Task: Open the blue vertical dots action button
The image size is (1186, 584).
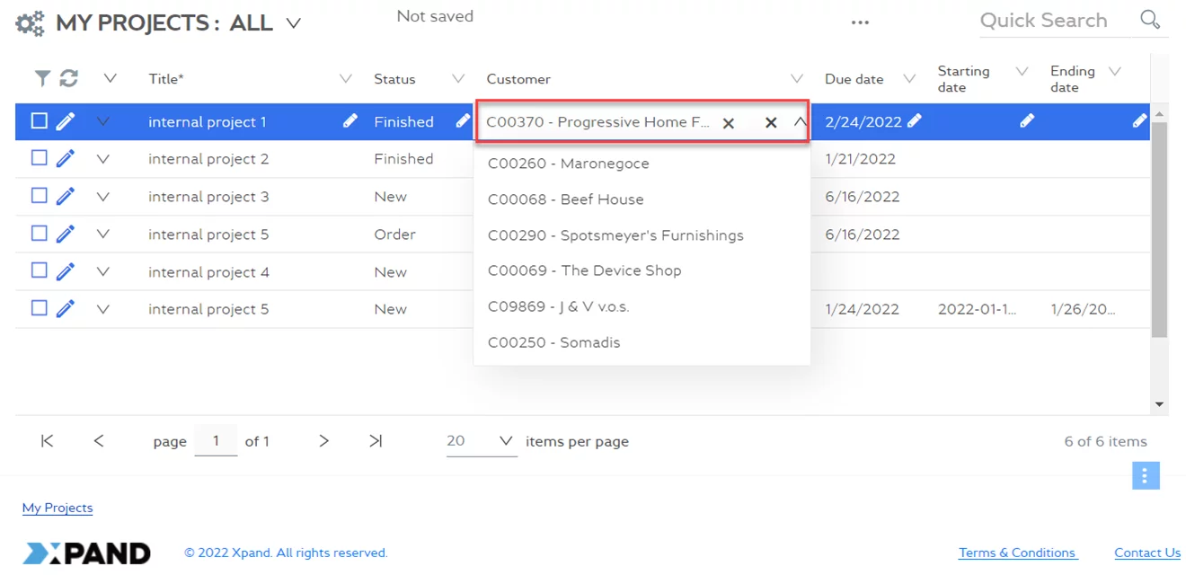Action: (x=1145, y=476)
